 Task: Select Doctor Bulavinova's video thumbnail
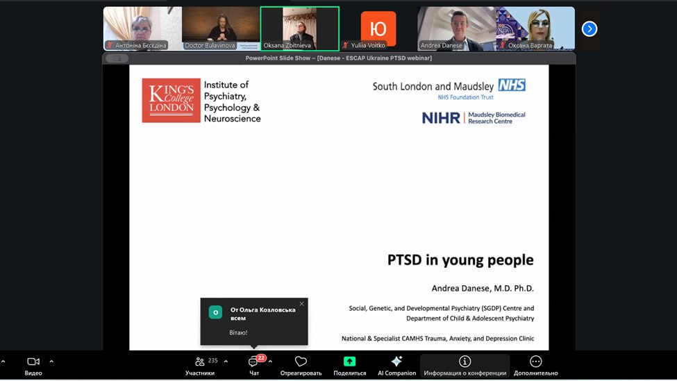click(221, 28)
